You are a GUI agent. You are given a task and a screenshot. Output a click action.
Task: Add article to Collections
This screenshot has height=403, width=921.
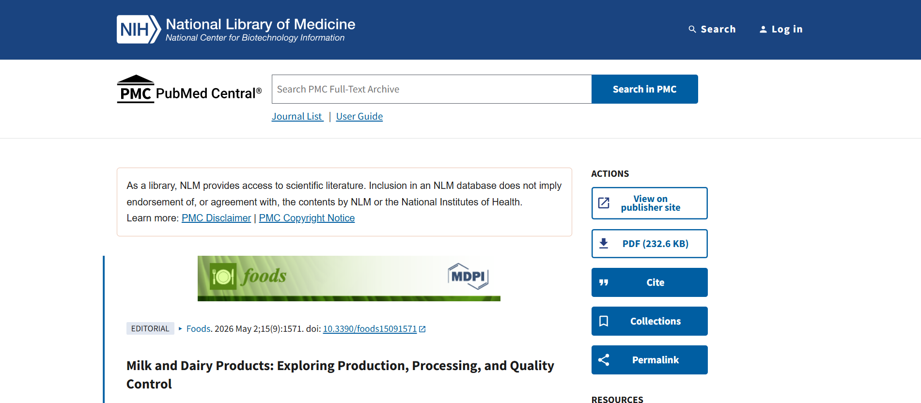(x=650, y=321)
